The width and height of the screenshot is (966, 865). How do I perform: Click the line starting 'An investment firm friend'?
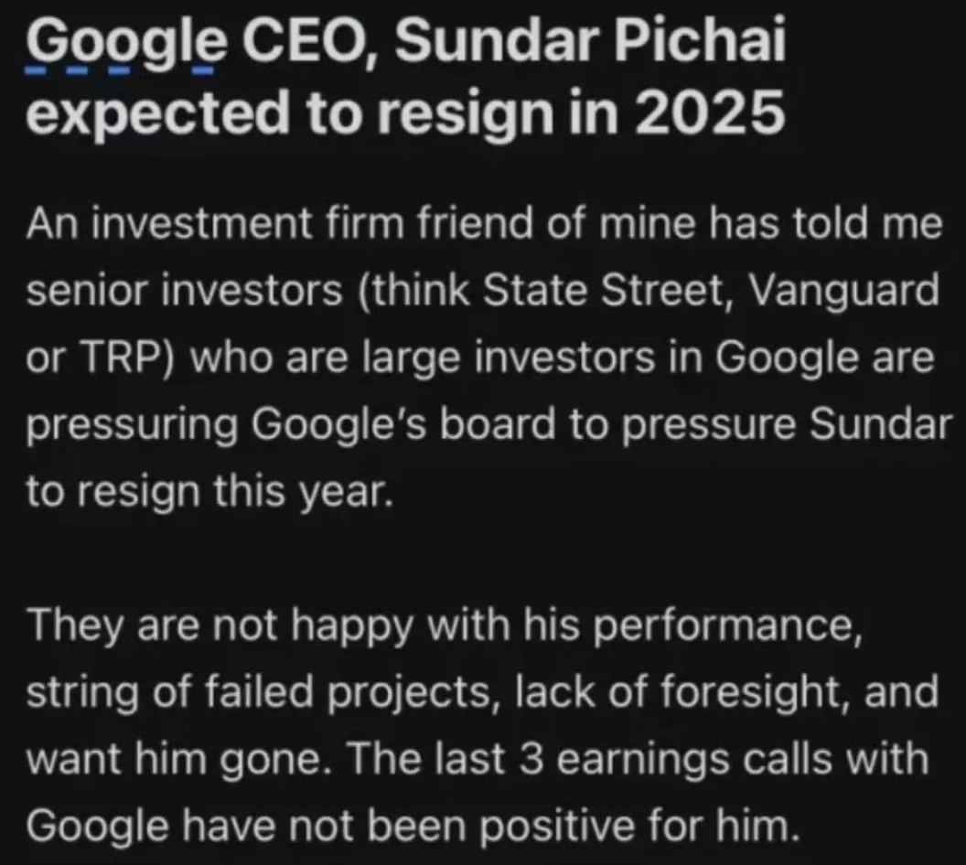click(484, 223)
